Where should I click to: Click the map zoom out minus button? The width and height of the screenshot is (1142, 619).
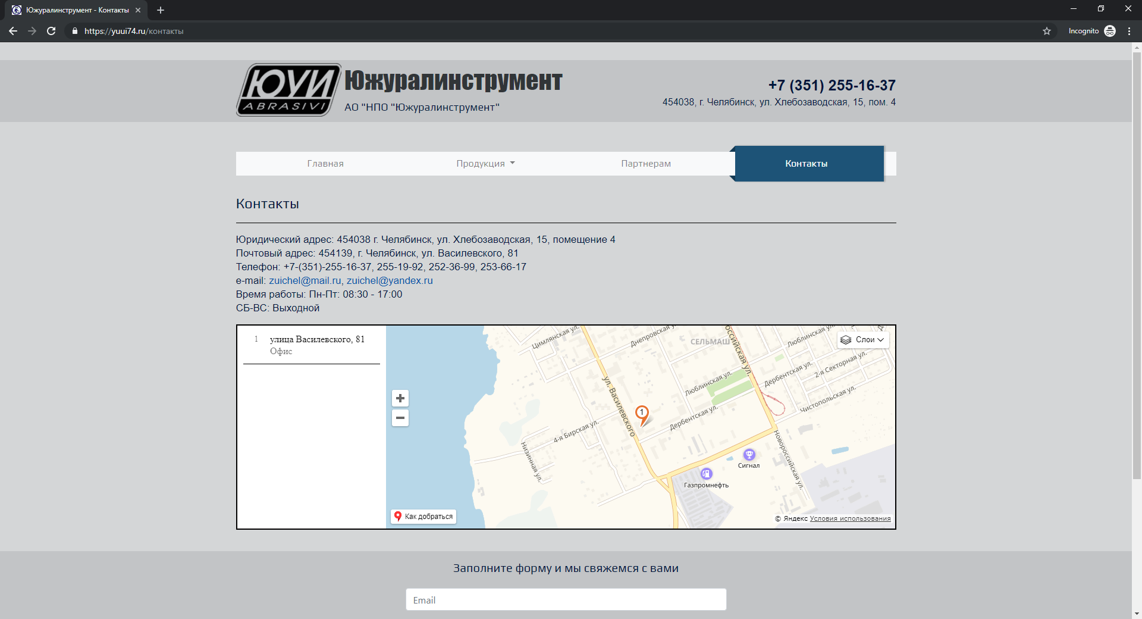(x=400, y=418)
